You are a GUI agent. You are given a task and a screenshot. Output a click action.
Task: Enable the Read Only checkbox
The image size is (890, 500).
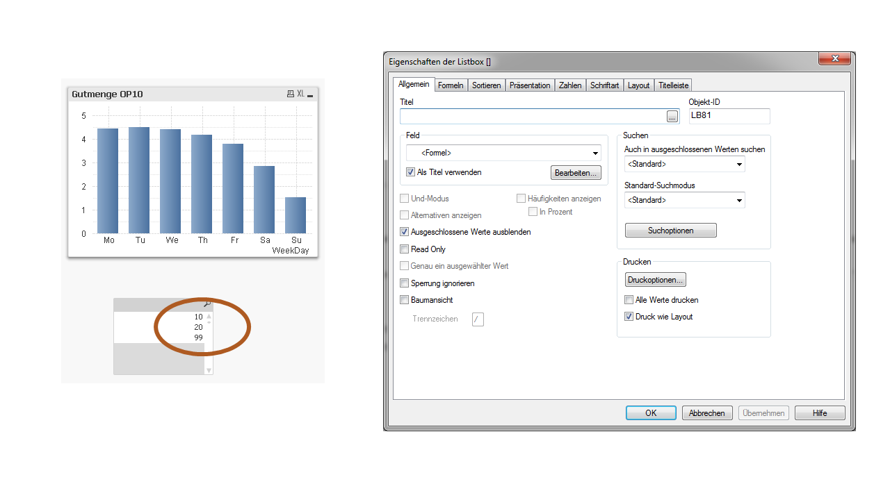pos(405,249)
